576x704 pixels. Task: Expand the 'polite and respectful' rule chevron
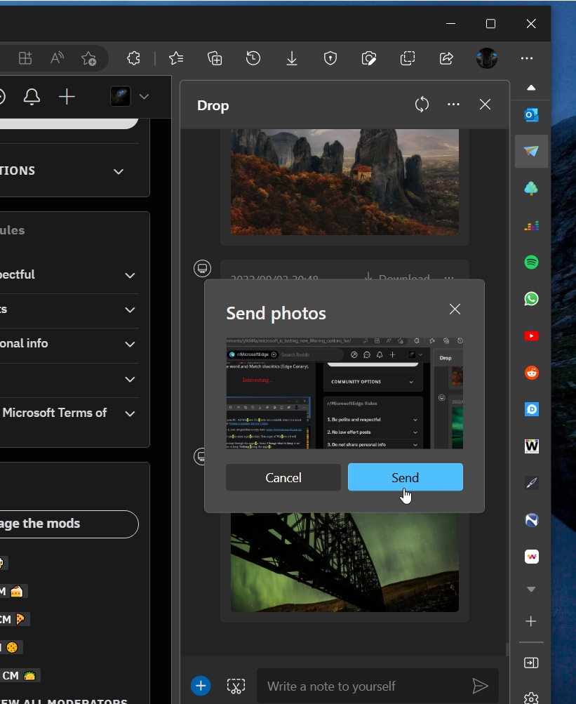[x=130, y=275]
